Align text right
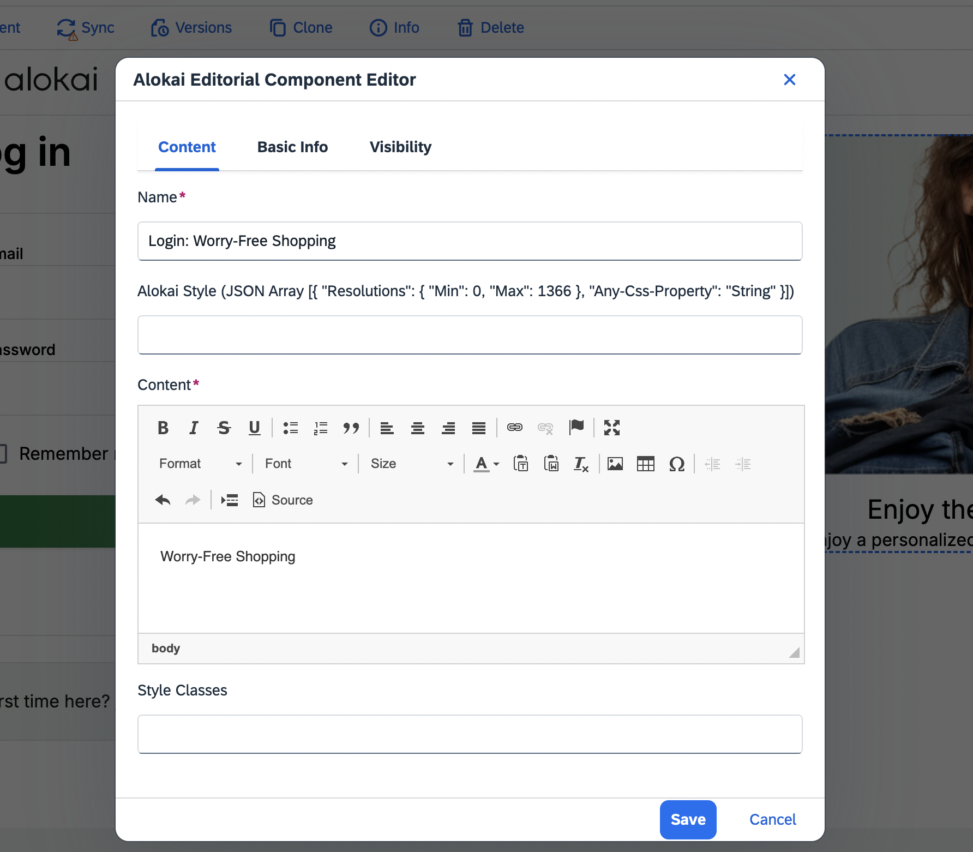Viewport: 973px width, 852px height. (448, 428)
